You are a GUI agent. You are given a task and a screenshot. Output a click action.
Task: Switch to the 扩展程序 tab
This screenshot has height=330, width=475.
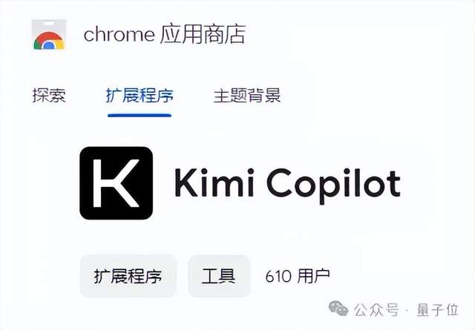coord(140,96)
